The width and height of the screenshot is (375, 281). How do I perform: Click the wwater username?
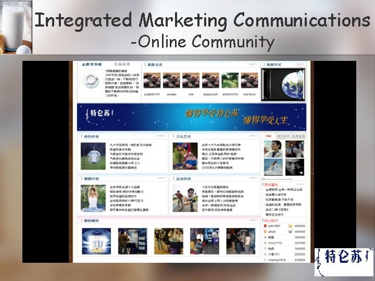(x=171, y=94)
